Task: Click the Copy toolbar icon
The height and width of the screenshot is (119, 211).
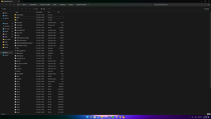Action: [14, 9]
